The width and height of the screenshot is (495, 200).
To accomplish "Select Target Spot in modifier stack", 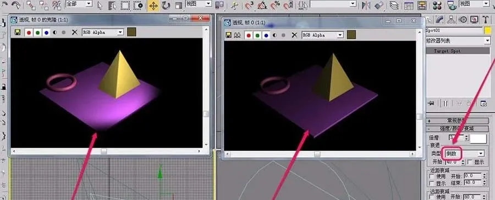I will tap(458, 51).
